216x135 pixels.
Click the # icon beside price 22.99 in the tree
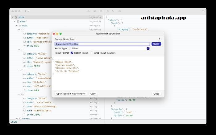24,115
